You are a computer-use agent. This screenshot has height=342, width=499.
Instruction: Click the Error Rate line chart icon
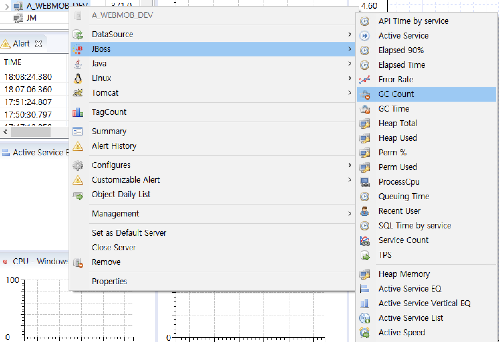[x=365, y=79]
